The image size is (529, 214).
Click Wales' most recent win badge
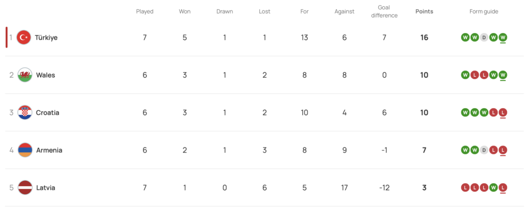pyautogui.click(x=503, y=75)
